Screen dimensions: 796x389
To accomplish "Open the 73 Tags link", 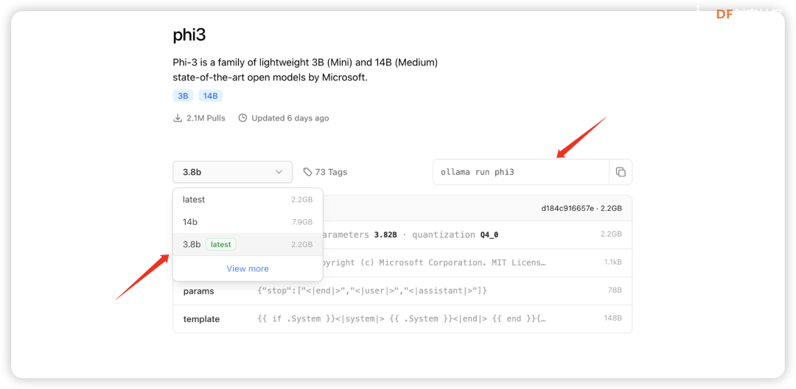I will 326,172.
